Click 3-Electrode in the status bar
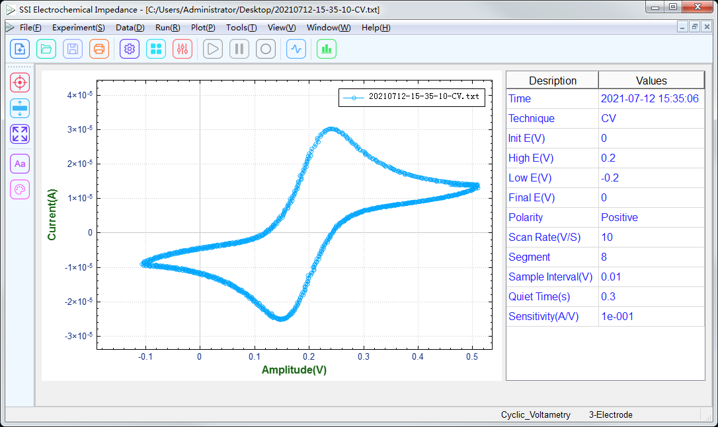Viewport: 718px width, 427px height. click(610, 414)
